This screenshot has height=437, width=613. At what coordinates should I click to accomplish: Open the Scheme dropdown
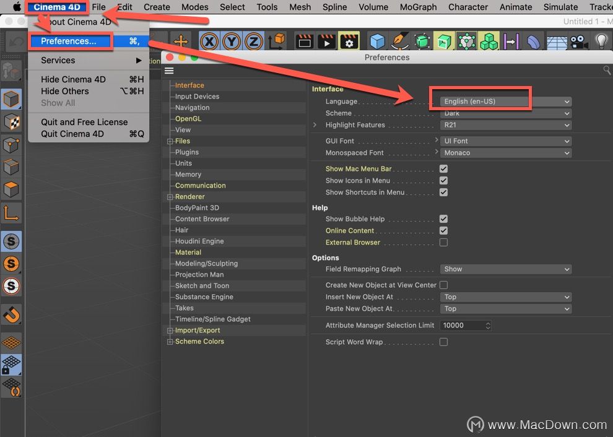click(506, 113)
